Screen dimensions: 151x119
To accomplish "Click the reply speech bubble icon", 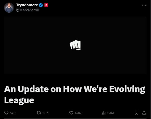I will (6, 113).
